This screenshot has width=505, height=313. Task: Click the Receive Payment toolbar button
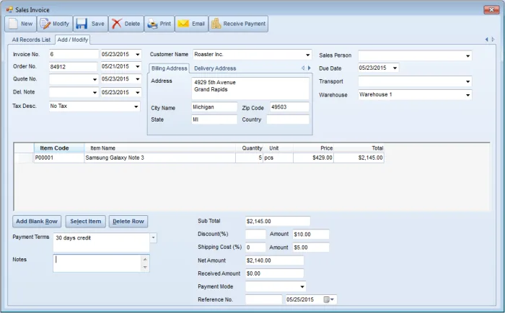[x=238, y=24]
